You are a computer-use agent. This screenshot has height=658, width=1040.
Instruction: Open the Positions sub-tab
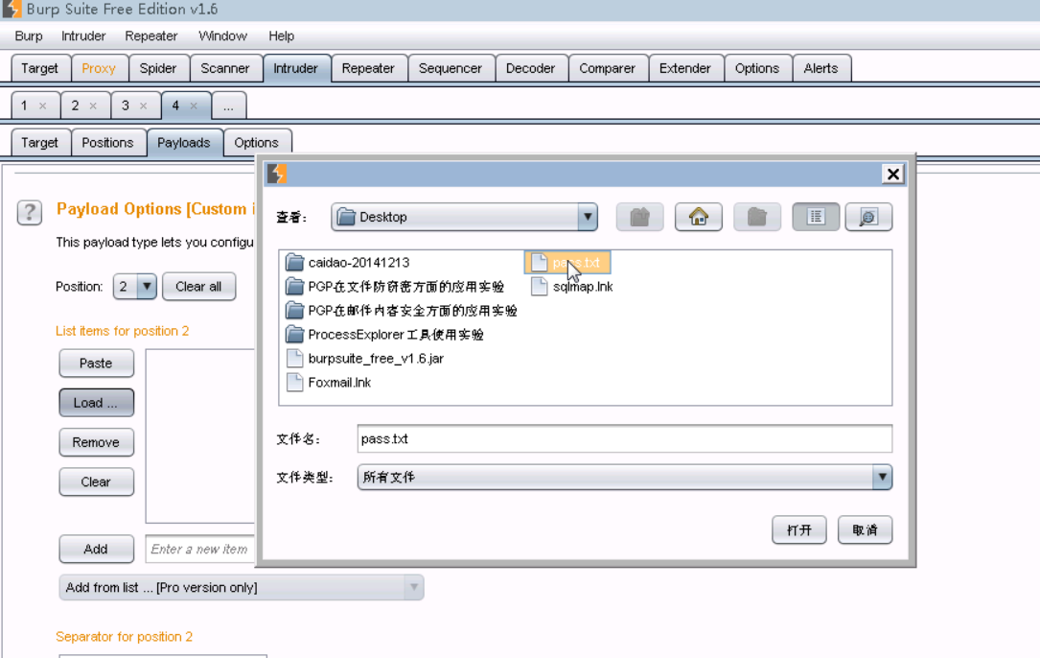pos(107,143)
